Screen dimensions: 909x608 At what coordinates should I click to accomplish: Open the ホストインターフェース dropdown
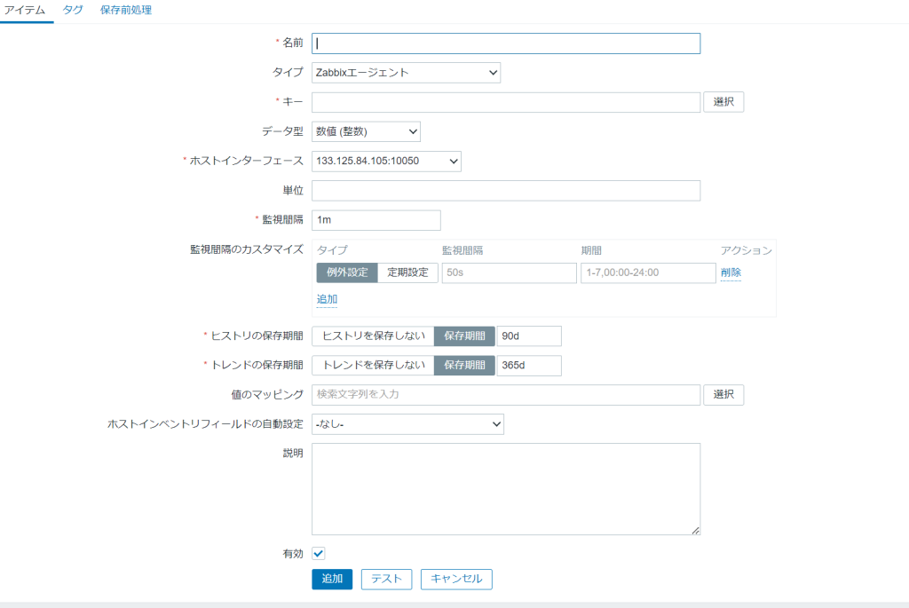pos(386,161)
